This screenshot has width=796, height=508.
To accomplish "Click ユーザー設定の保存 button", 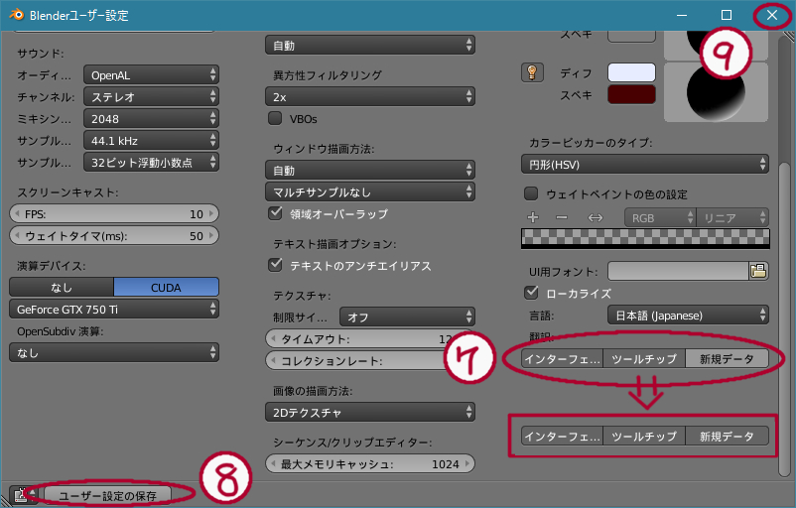I will click(113, 494).
